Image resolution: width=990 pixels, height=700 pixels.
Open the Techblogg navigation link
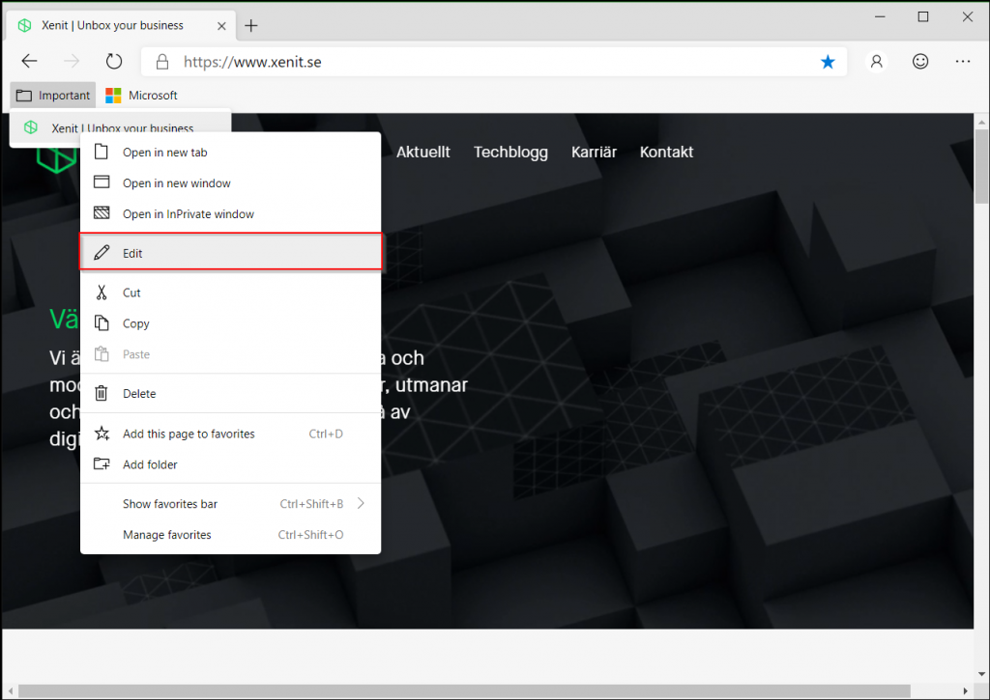pyautogui.click(x=510, y=152)
